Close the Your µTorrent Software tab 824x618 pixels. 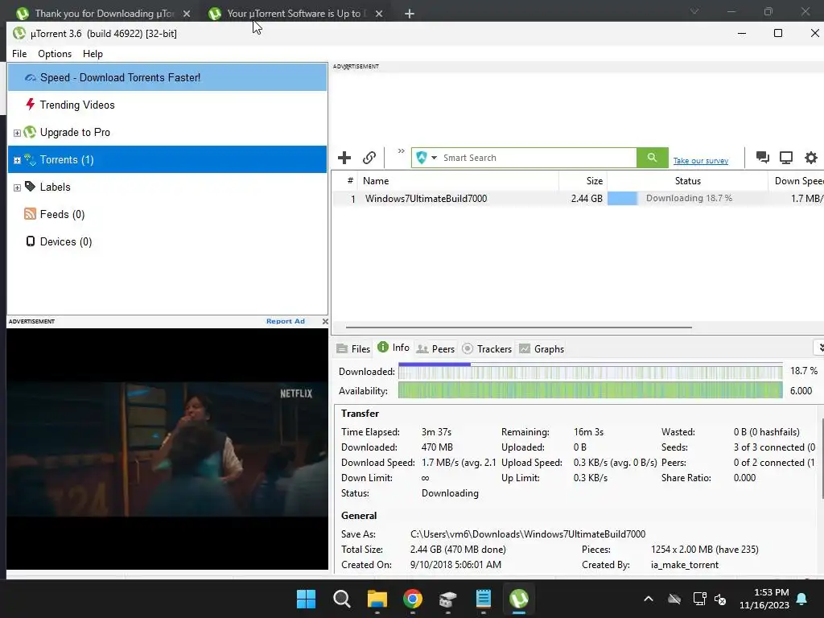[x=379, y=14]
